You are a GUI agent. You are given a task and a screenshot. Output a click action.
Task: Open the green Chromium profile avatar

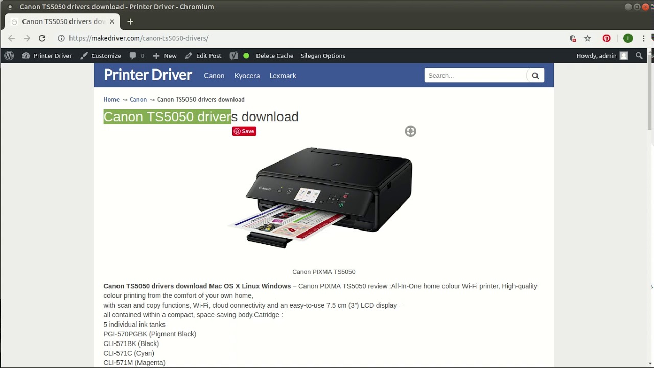[x=628, y=38]
